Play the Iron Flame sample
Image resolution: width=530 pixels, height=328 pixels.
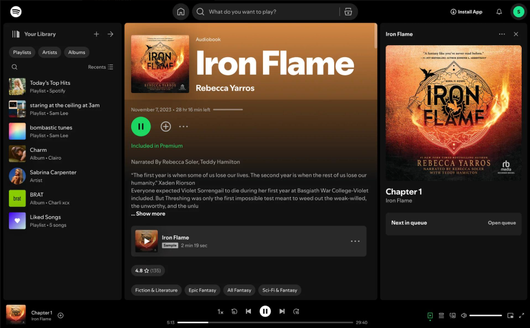(146, 241)
